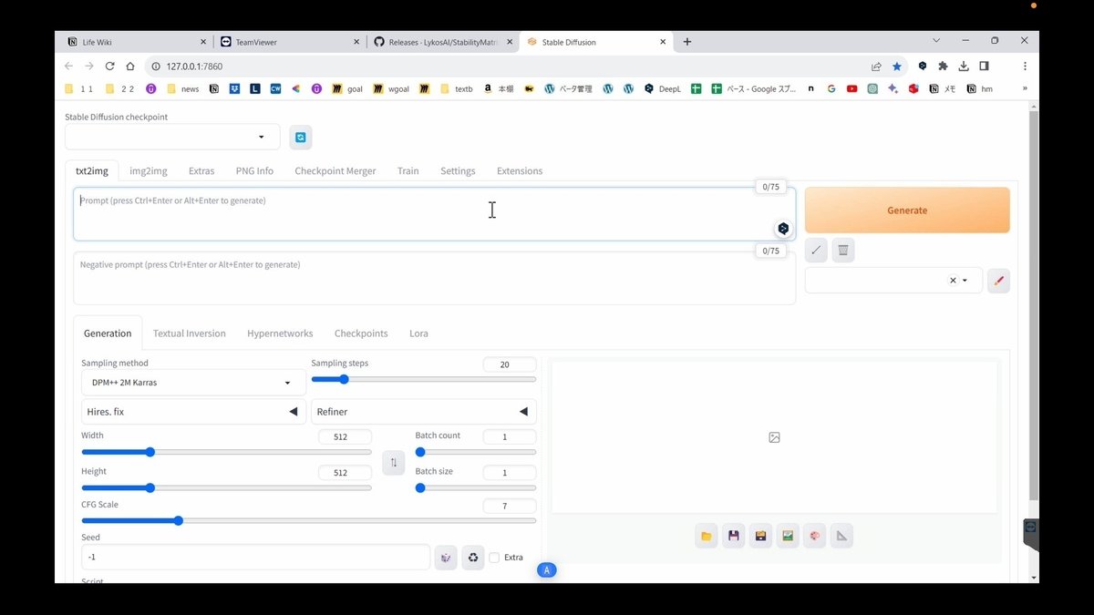
Task: Send image to img2img tab icon
Action: [x=788, y=536]
